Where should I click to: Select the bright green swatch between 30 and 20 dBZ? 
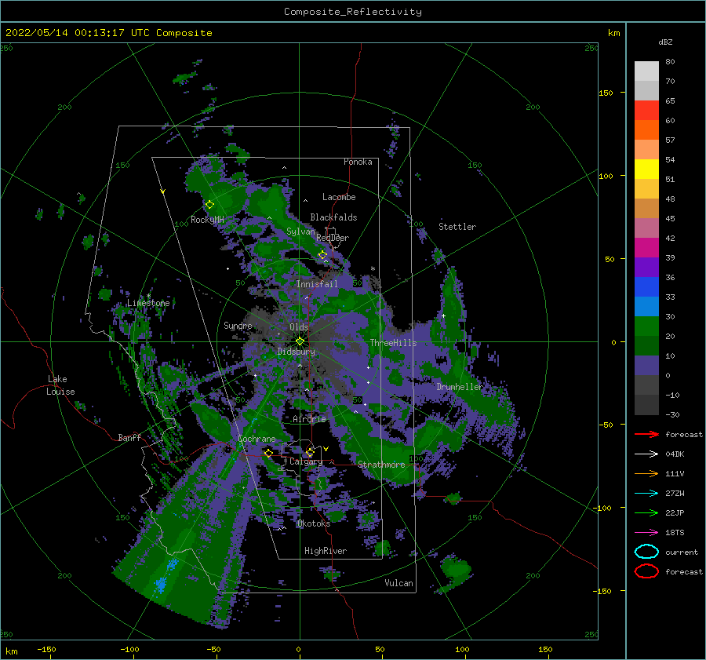(x=646, y=326)
